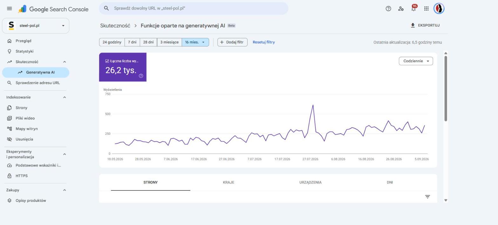Switch to the URZĄDZENIA tab

coord(310,182)
